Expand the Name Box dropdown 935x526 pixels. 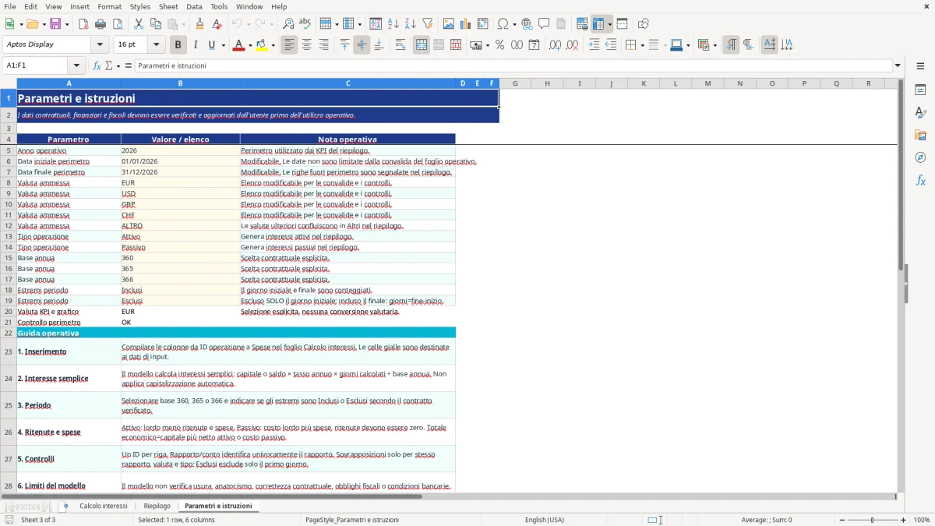click(76, 65)
